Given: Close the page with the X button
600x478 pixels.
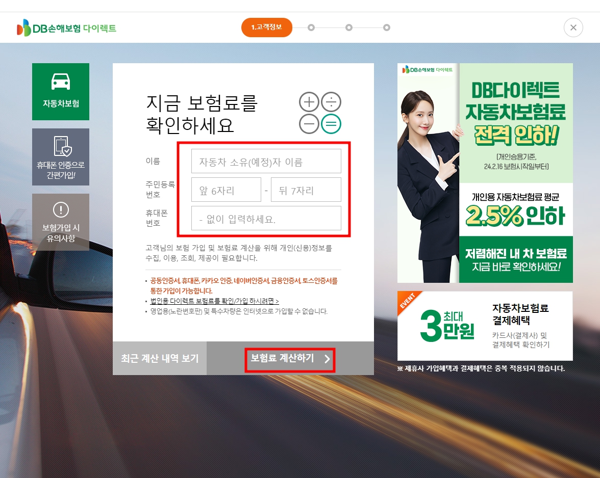Looking at the screenshot, I should pos(573,28).
